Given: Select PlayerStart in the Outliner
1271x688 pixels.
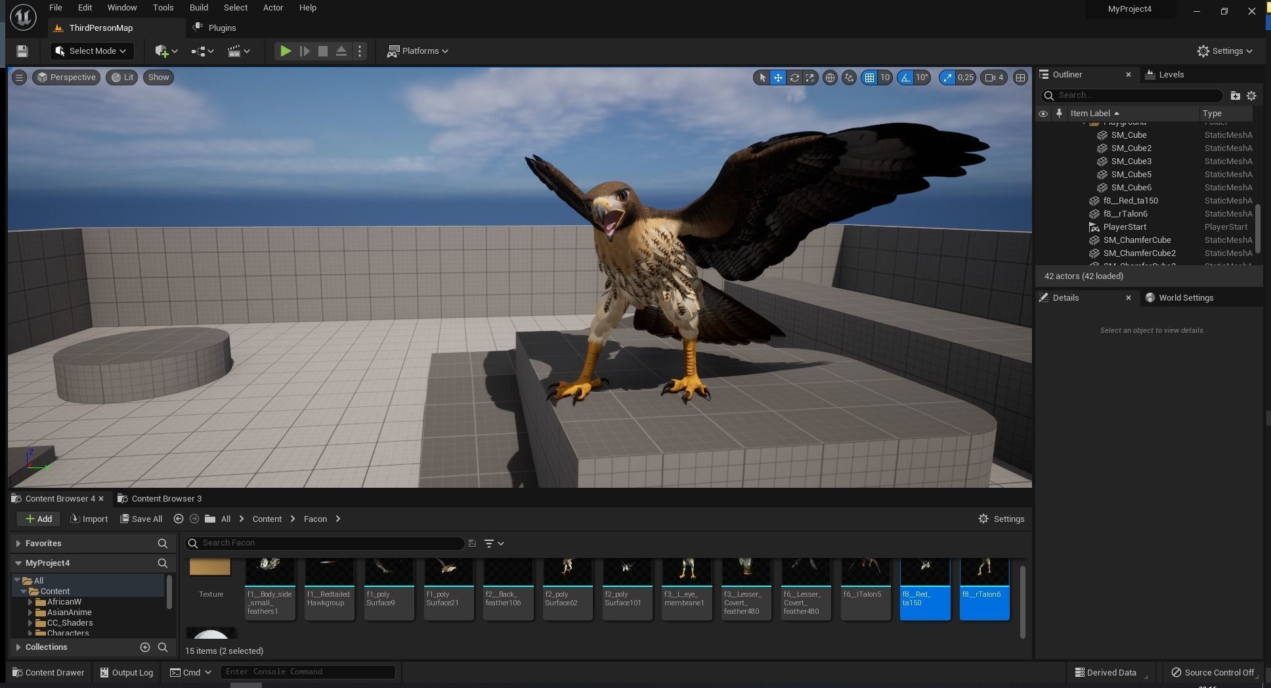Looking at the screenshot, I should (1124, 227).
